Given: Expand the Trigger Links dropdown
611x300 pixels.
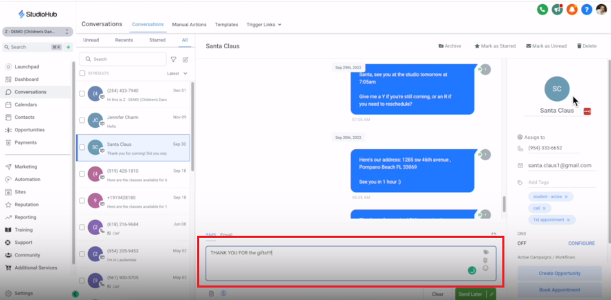Looking at the screenshot, I should pyautogui.click(x=264, y=24).
